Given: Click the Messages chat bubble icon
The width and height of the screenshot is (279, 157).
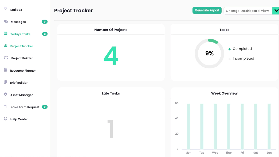Looking at the screenshot, I should click(x=6, y=21).
